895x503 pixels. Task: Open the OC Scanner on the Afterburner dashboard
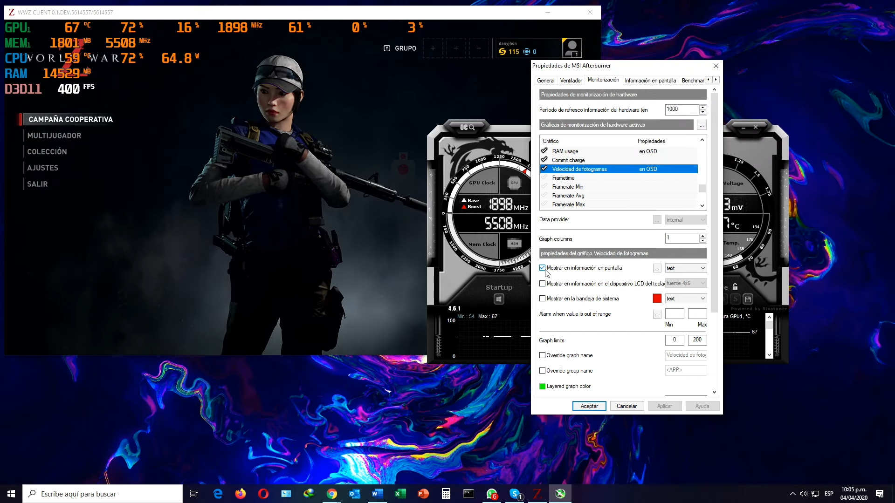click(468, 127)
